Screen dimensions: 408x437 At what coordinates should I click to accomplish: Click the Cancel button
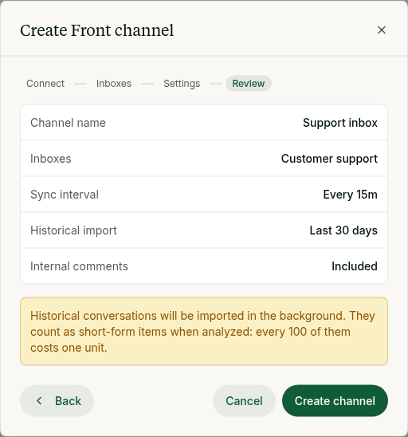click(x=244, y=401)
